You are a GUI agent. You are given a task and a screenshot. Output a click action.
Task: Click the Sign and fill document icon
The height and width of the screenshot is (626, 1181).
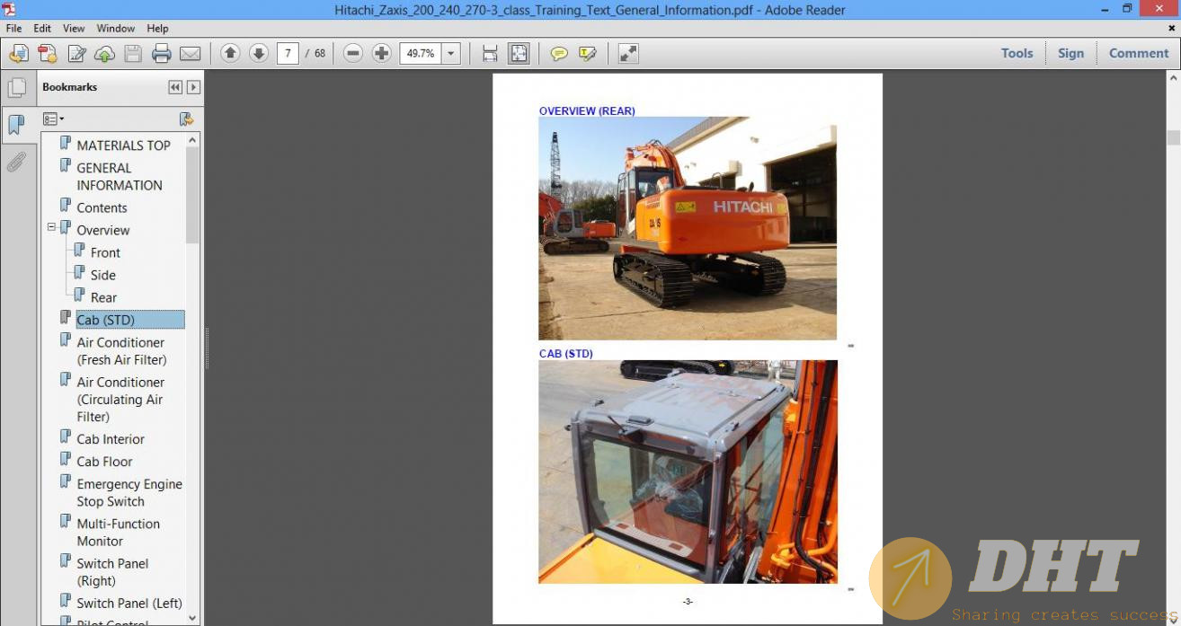coord(76,54)
